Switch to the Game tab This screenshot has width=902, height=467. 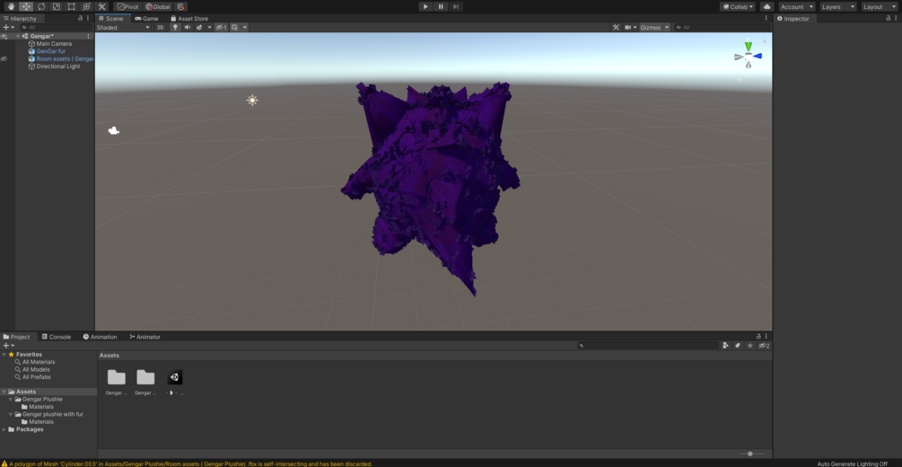click(x=146, y=19)
